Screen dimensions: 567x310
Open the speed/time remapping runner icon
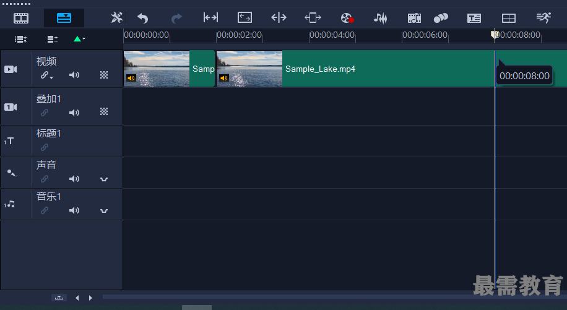pos(543,17)
